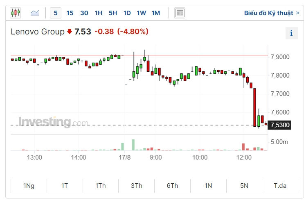
Task: Select the 5 minute interval
Action: (x=56, y=13)
